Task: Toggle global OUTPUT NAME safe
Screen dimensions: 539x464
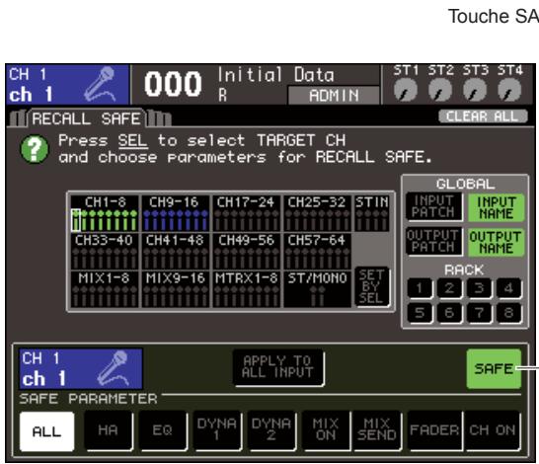Action: (x=497, y=242)
